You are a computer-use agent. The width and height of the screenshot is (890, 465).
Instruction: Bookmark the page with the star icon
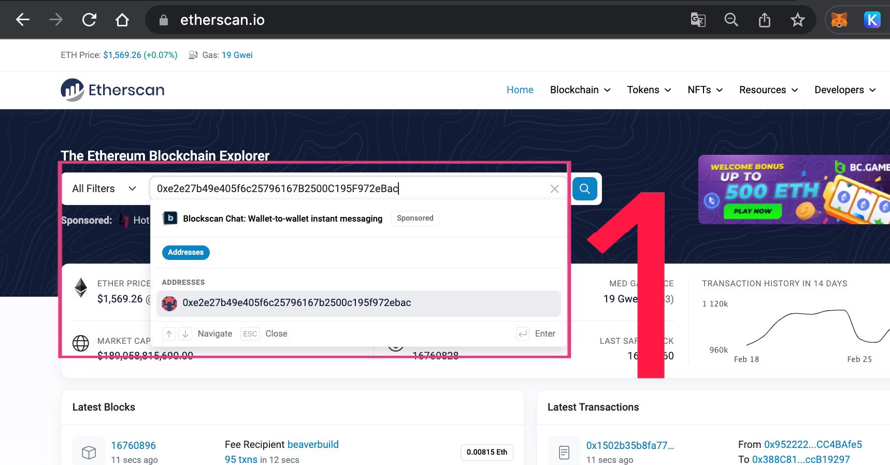point(798,20)
